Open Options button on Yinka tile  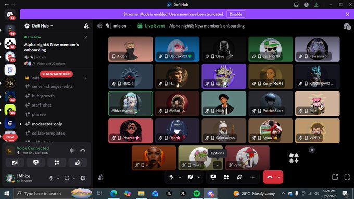point(217,165)
